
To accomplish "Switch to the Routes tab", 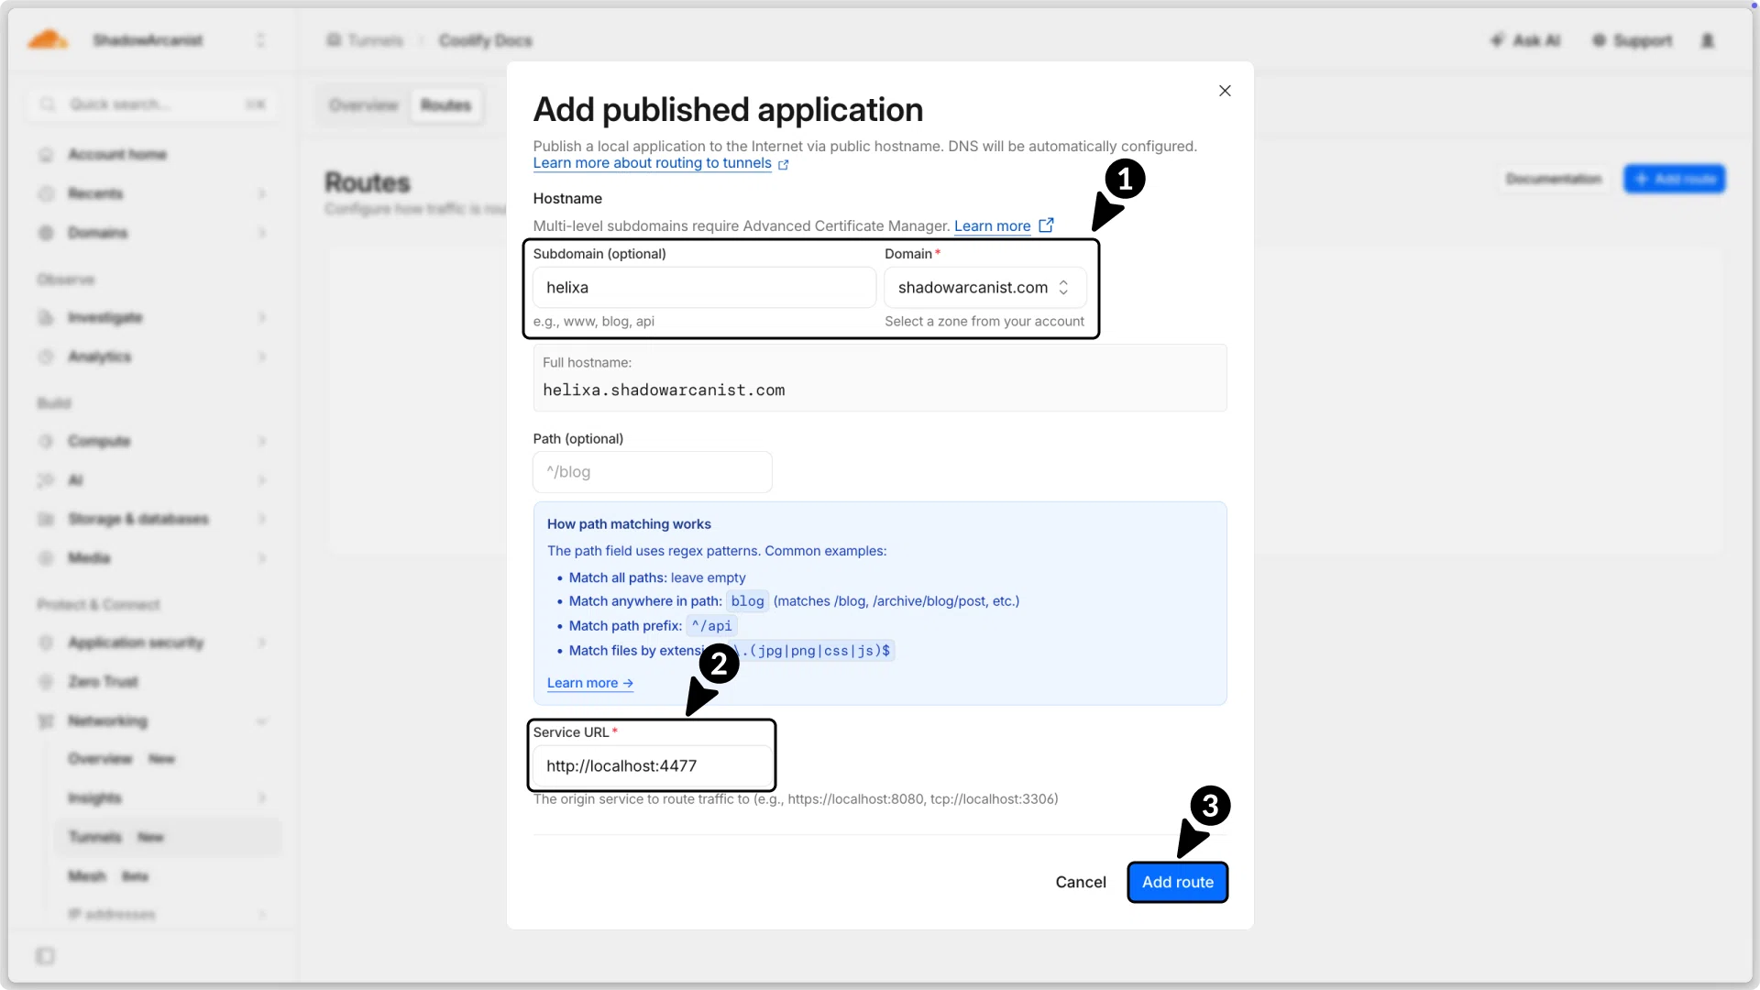I will tap(446, 105).
